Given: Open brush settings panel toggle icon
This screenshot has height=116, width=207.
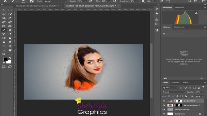Looking at the screenshot, I should [32, 1].
